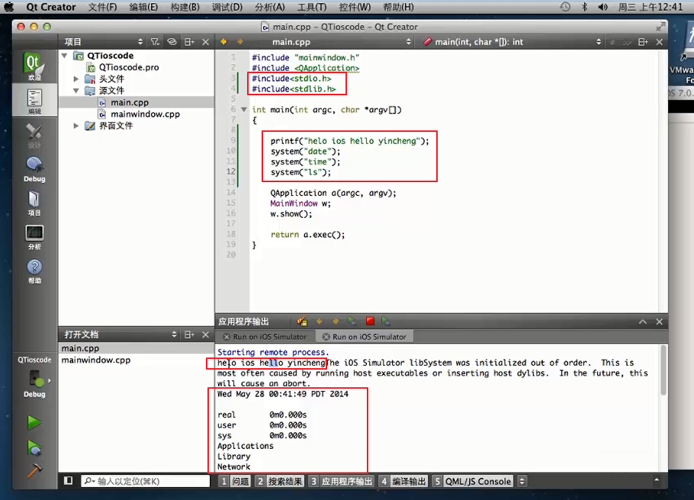Open the 工具(T) menu
694x500 pixels.
click(312, 7)
